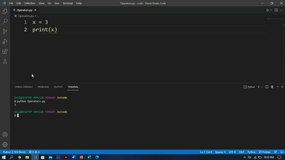Open the Explorer view in activity bar

pos(5,11)
